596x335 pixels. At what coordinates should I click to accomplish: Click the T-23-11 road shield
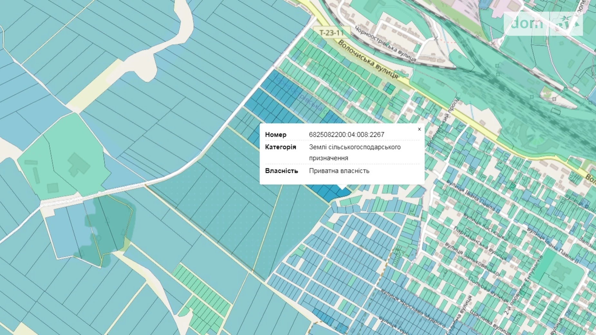click(x=332, y=33)
